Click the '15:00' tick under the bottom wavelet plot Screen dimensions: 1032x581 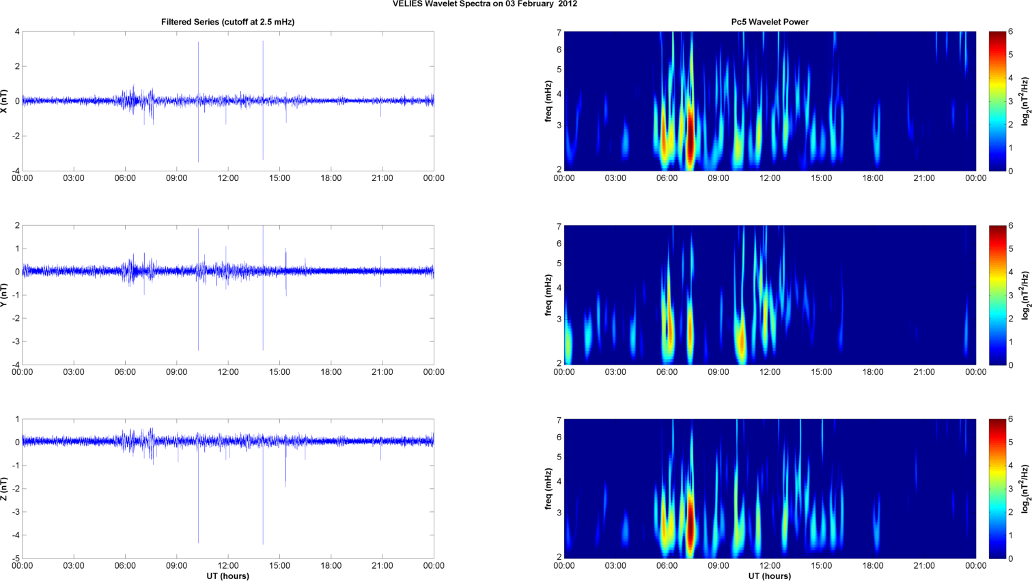[x=822, y=566]
